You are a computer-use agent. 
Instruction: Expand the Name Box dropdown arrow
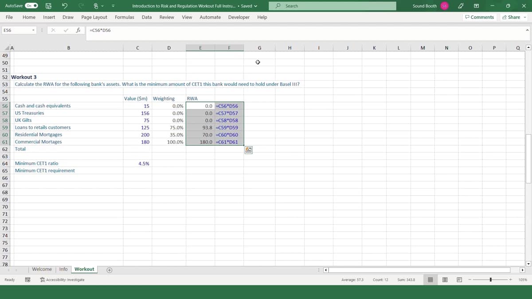point(33,31)
